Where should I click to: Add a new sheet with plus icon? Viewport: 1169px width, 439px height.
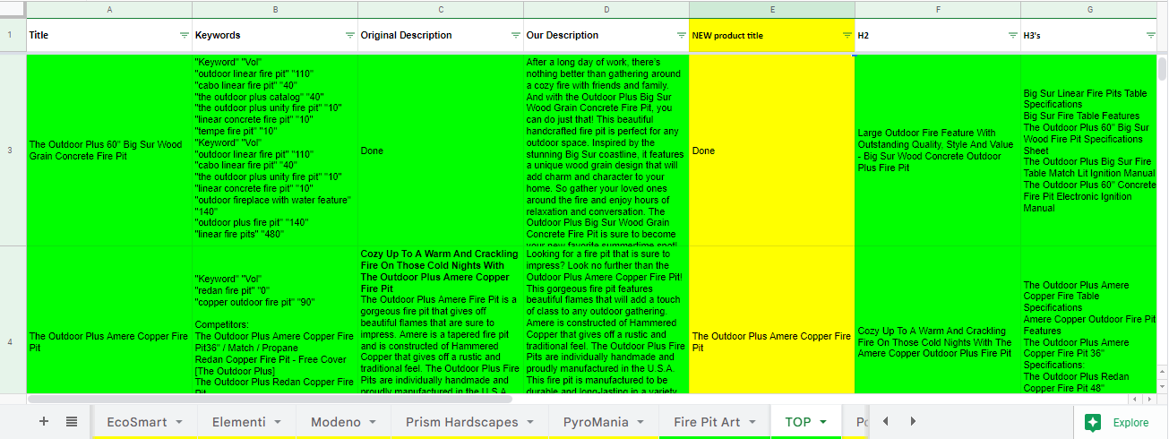pos(43,422)
